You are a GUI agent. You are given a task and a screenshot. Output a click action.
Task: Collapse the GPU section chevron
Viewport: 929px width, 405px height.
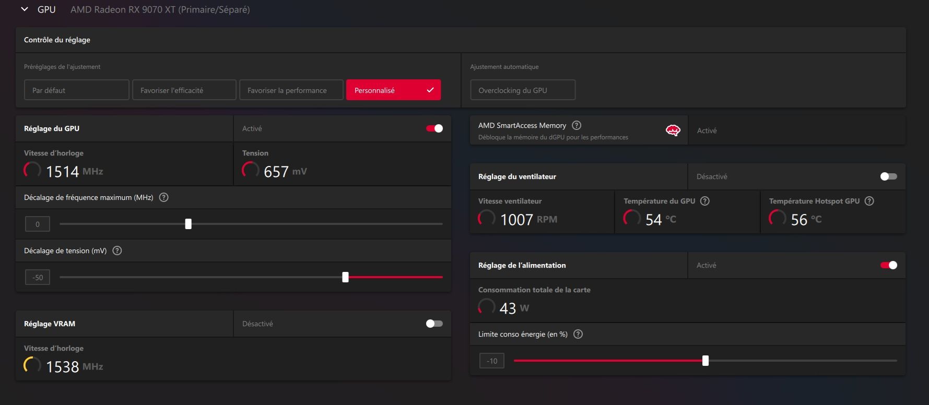coord(25,9)
